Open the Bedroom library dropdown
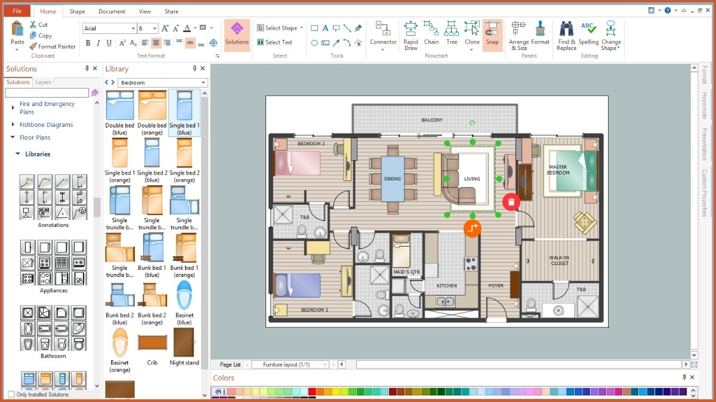716x402 pixels. point(203,82)
